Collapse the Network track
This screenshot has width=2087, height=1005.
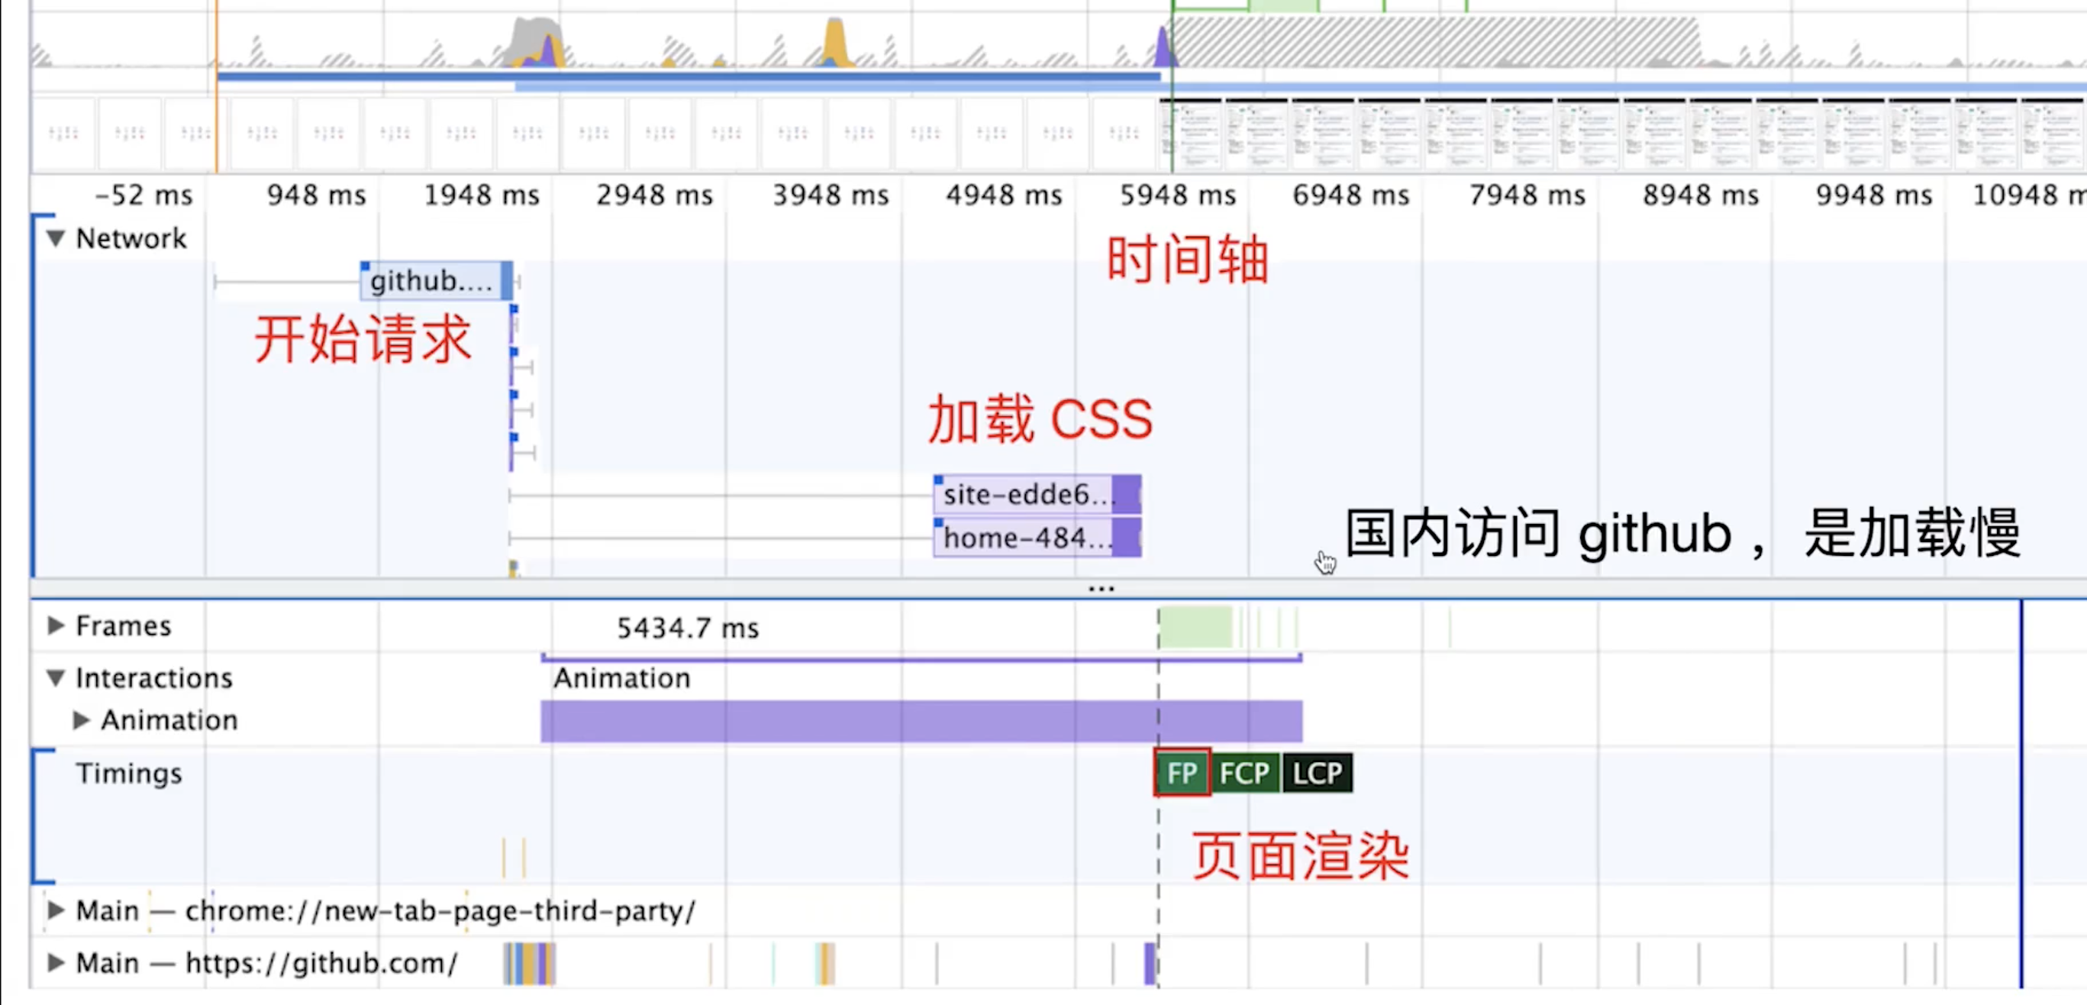point(55,238)
